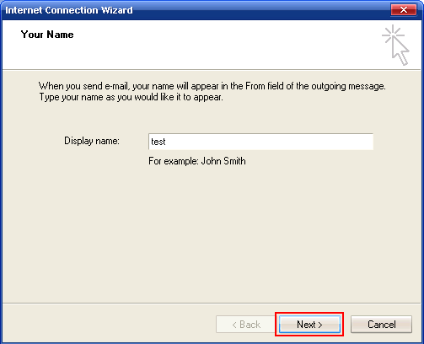Place cursor after the word test

(166, 142)
